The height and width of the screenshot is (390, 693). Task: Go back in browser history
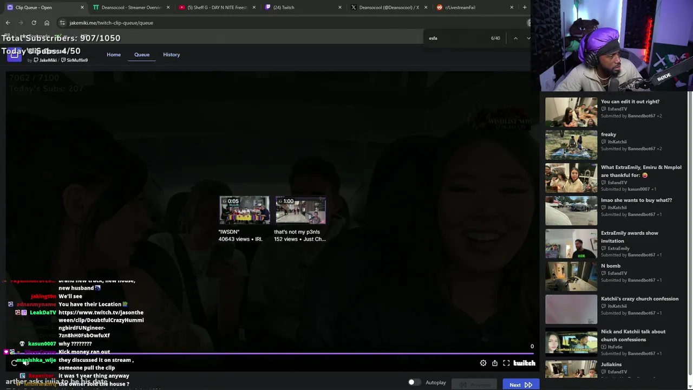tap(8, 23)
